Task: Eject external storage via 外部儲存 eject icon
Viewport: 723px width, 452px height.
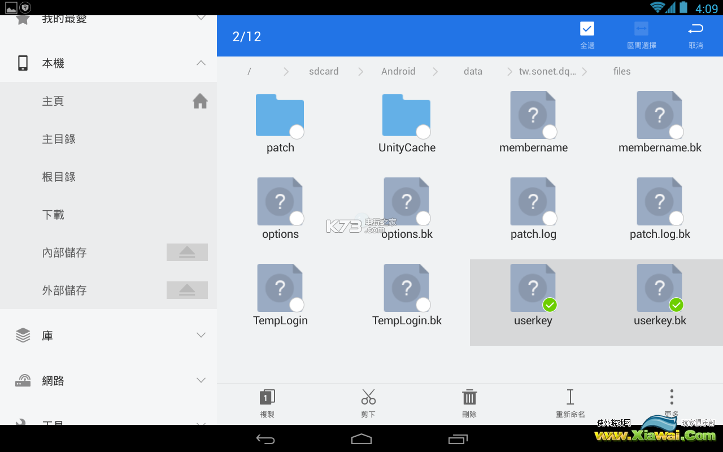Action: coord(187,290)
